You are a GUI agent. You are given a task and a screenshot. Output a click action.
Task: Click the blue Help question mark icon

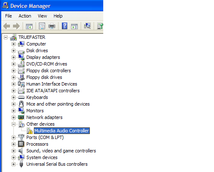tap(64, 26)
